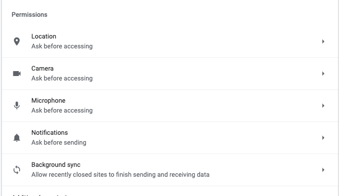Screen dimensions: 339x196
Task: Click the Background sync arrows icon
Action: 17,170
